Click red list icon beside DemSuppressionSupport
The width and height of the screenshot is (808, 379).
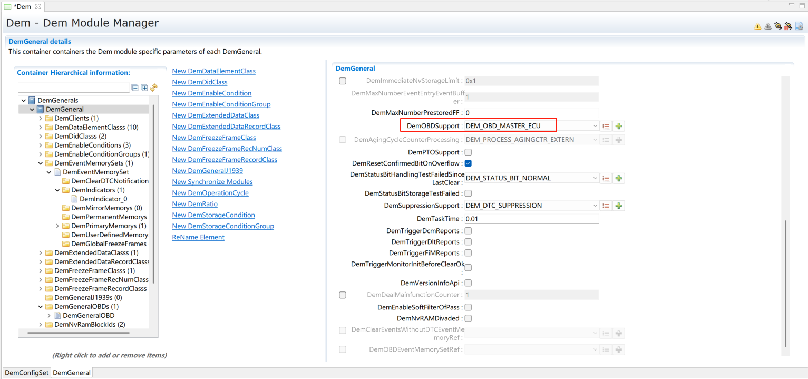pos(606,206)
